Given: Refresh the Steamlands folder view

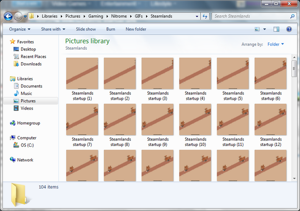Looking at the screenshot, I should click(205, 16).
